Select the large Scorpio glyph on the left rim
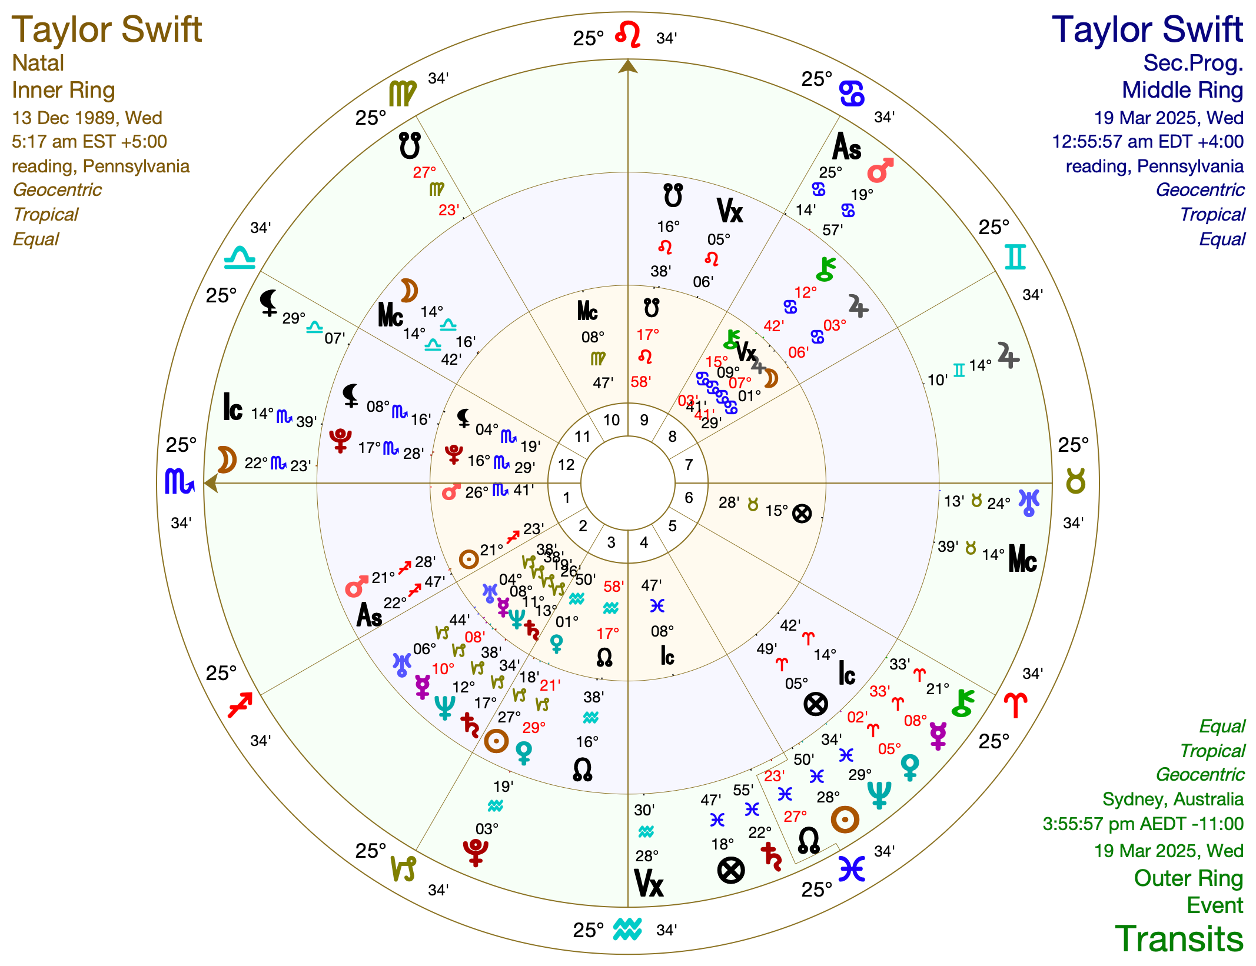 180,481
